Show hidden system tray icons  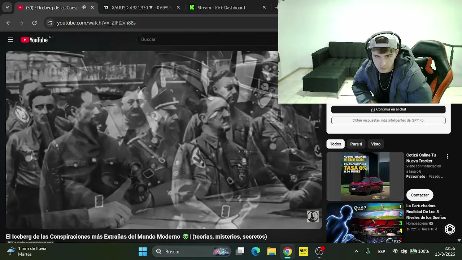click(x=356, y=251)
